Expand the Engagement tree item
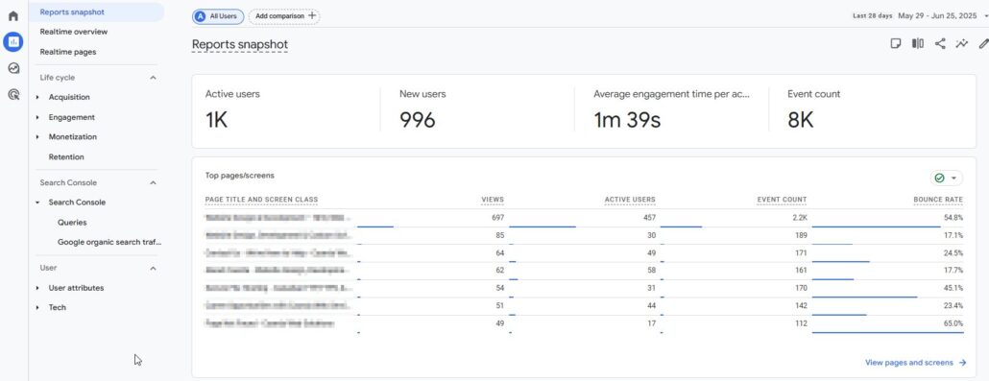Viewport: 989px width, 381px height. pyautogui.click(x=71, y=117)
